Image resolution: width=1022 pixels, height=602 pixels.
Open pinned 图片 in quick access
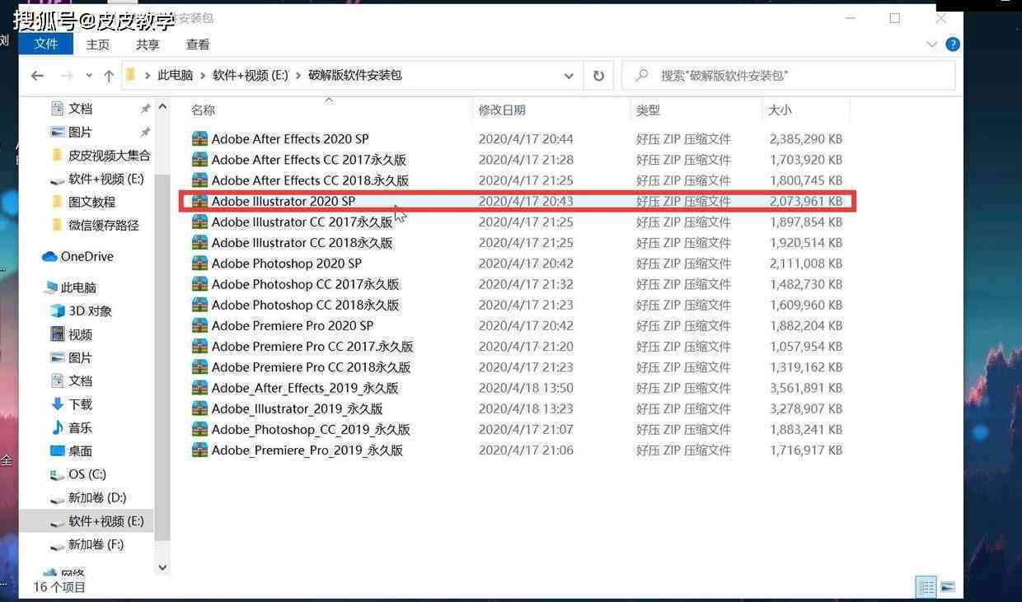point(80,132)
